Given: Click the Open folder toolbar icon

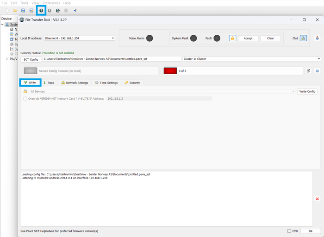Looking at the screenshot, I should tap(15, 11).
